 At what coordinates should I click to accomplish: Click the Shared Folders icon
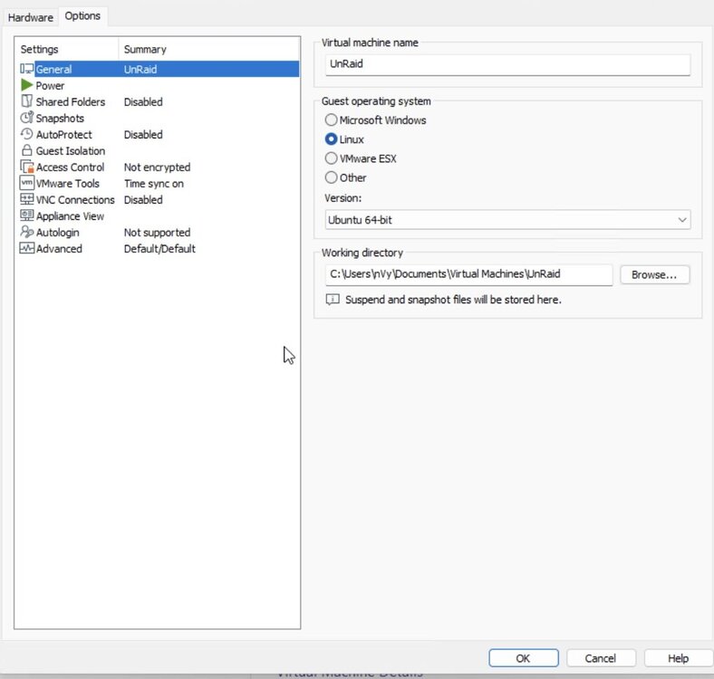27,101
